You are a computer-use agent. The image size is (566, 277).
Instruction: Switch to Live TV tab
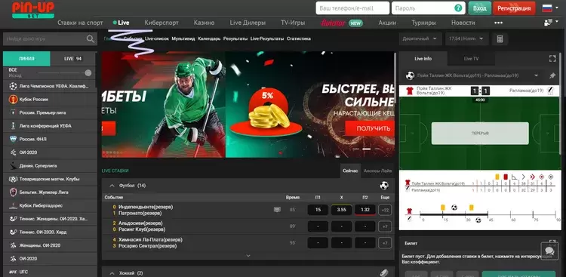coord(471,59)
